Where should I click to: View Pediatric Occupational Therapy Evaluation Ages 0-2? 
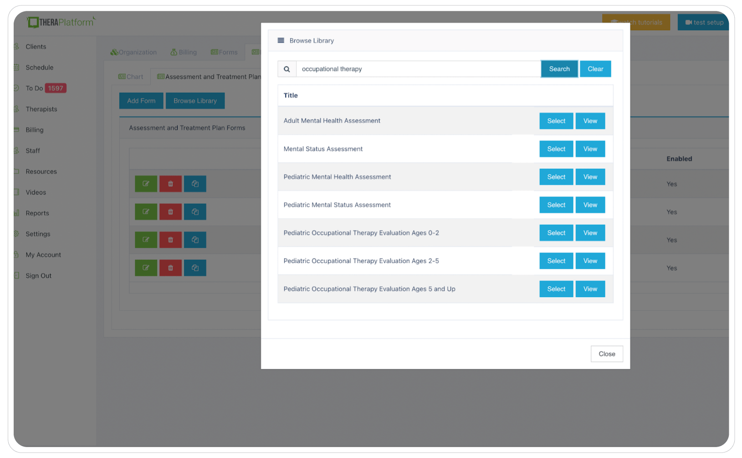click(x=590, y=233)
